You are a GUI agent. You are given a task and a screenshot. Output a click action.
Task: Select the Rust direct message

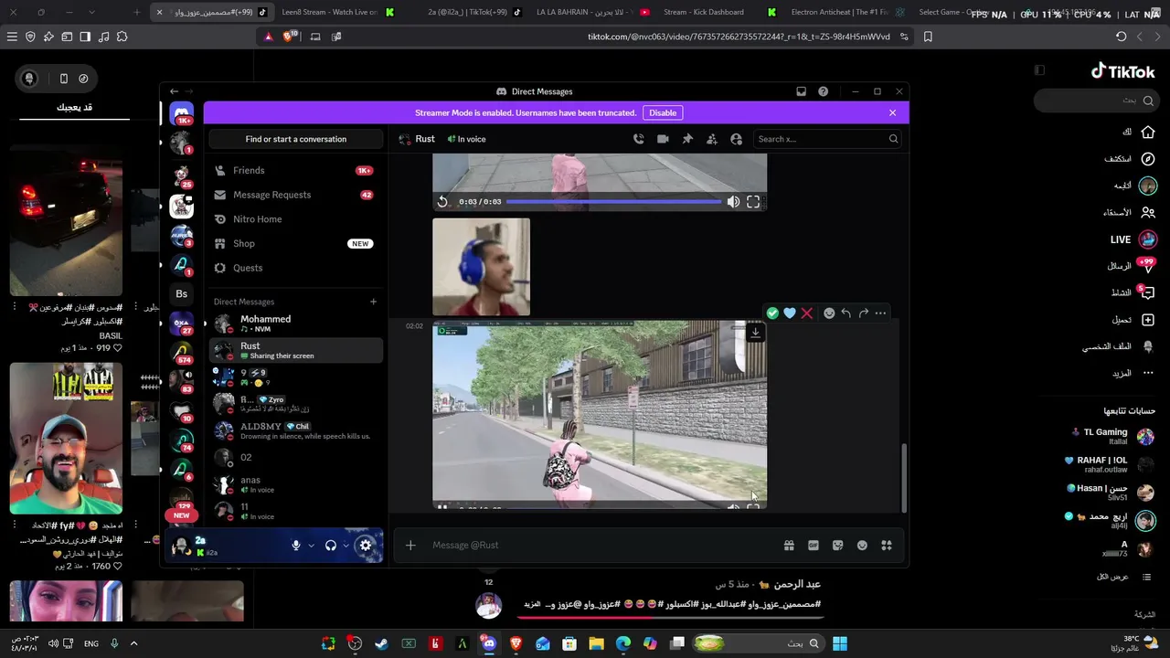coord(296,350)
